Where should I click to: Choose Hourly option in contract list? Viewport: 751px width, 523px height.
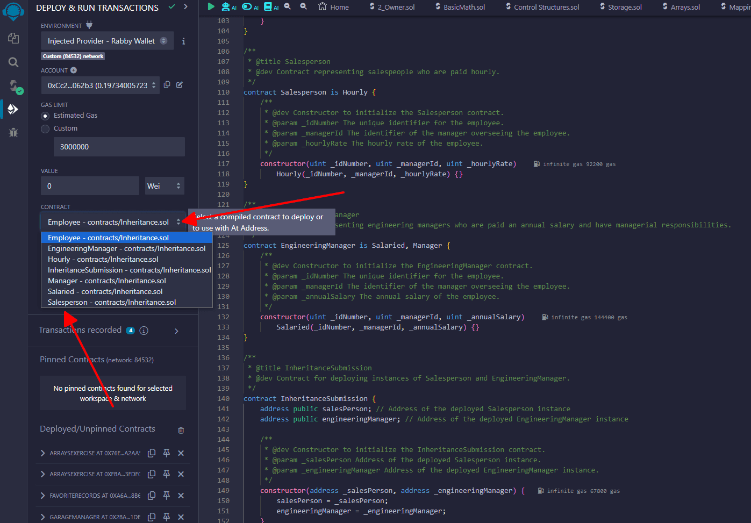click(127, 259)
